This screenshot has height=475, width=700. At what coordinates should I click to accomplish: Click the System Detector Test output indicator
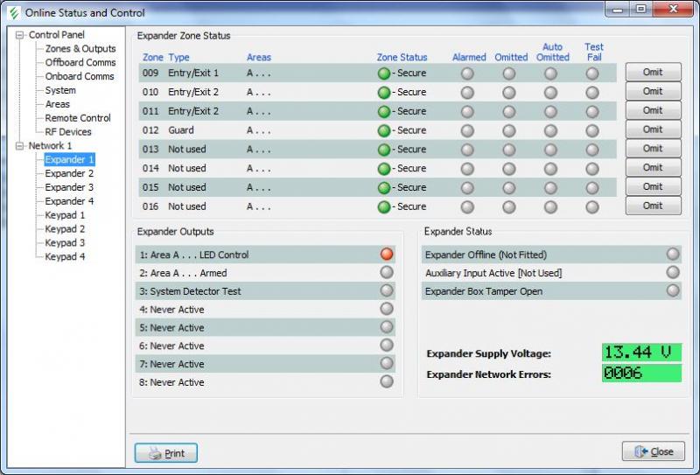[x=387, y=290]
